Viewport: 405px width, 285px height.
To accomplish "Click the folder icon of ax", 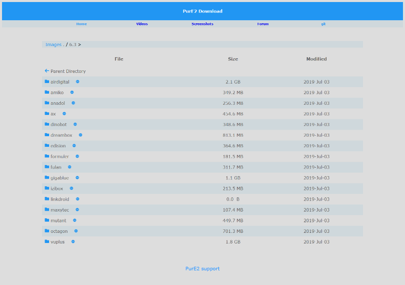I will point(47,113).
